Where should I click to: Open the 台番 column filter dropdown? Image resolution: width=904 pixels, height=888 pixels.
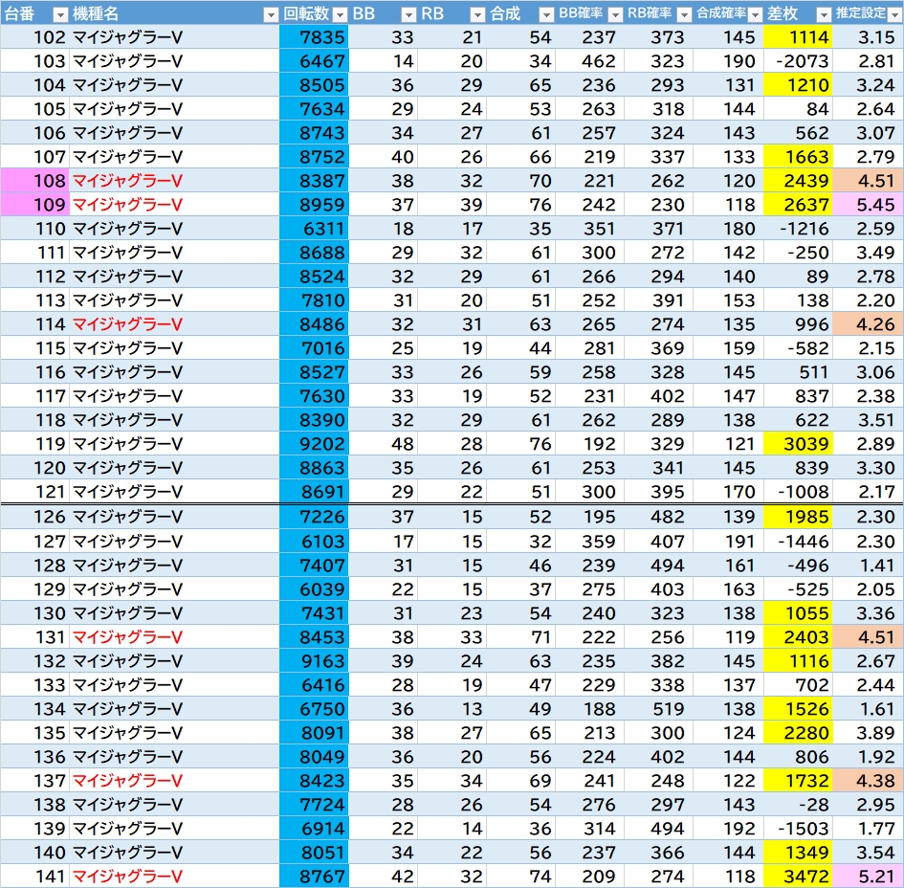[60, 15]
